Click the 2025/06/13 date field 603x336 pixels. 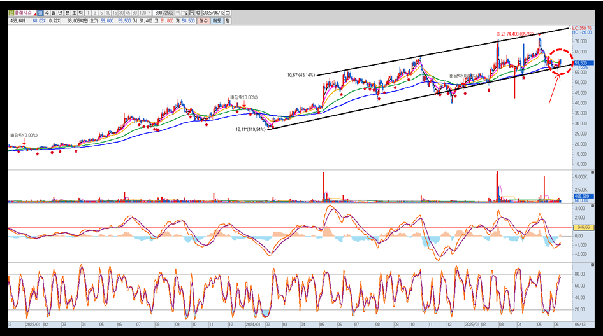[x=214, y=13]
